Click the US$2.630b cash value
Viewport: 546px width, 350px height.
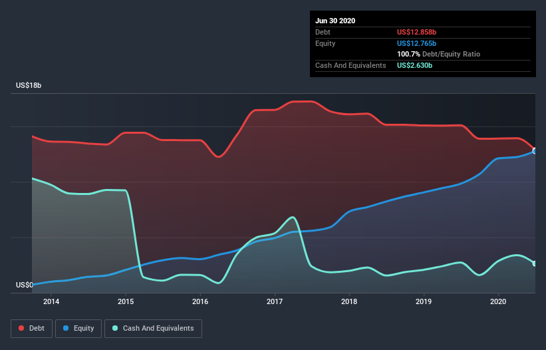point(414,65)
